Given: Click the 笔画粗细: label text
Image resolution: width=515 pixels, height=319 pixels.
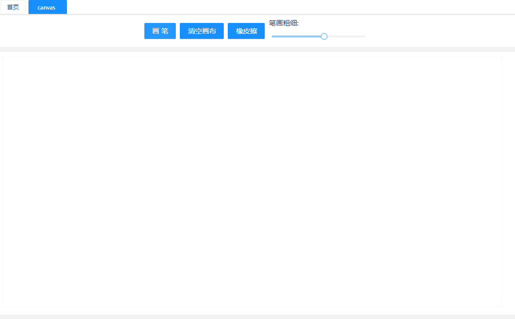Looking at the screenshot, I should coord(284,23).
